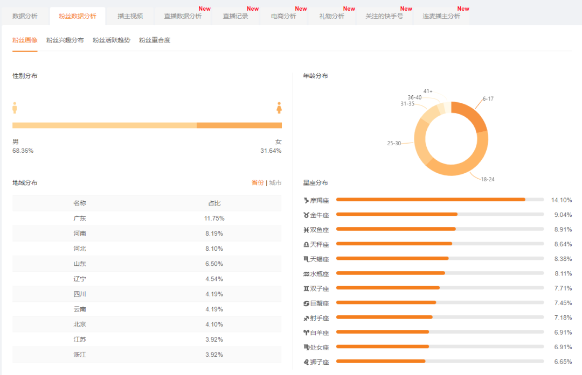This screenshot has width=582, height=375.
Task: Click the Pisces zodiac icon
Action: [306, 230]
